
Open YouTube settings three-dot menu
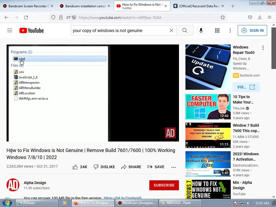pos(230,30)
